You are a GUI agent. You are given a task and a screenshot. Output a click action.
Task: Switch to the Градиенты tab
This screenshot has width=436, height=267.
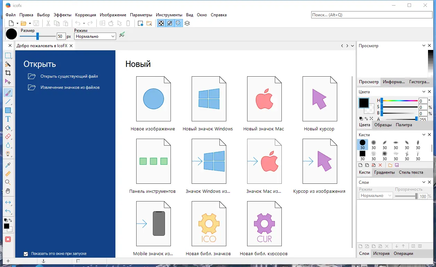pyautogui.click(x=384, y=172)
